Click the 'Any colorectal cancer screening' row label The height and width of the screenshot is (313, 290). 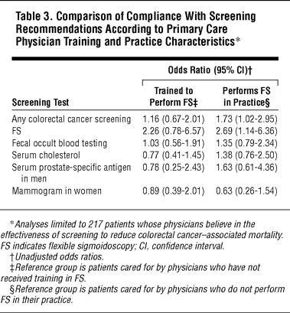point(71,119)
